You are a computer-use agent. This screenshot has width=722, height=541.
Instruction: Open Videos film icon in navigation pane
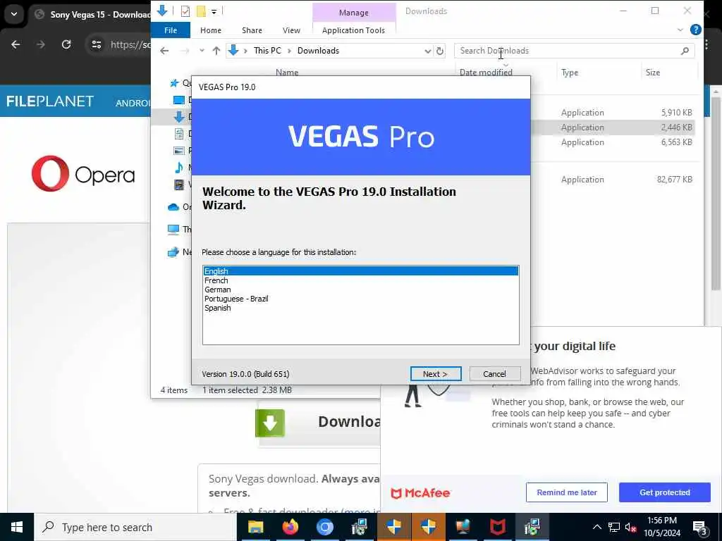(178, 185)
